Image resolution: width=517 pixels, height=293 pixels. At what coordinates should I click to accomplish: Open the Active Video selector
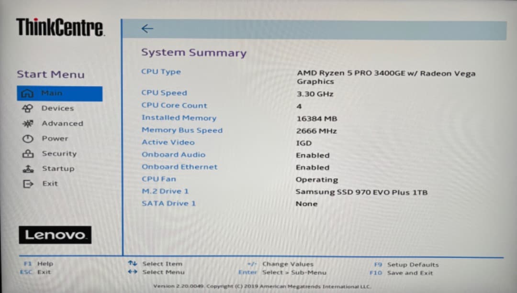(168, 142)
